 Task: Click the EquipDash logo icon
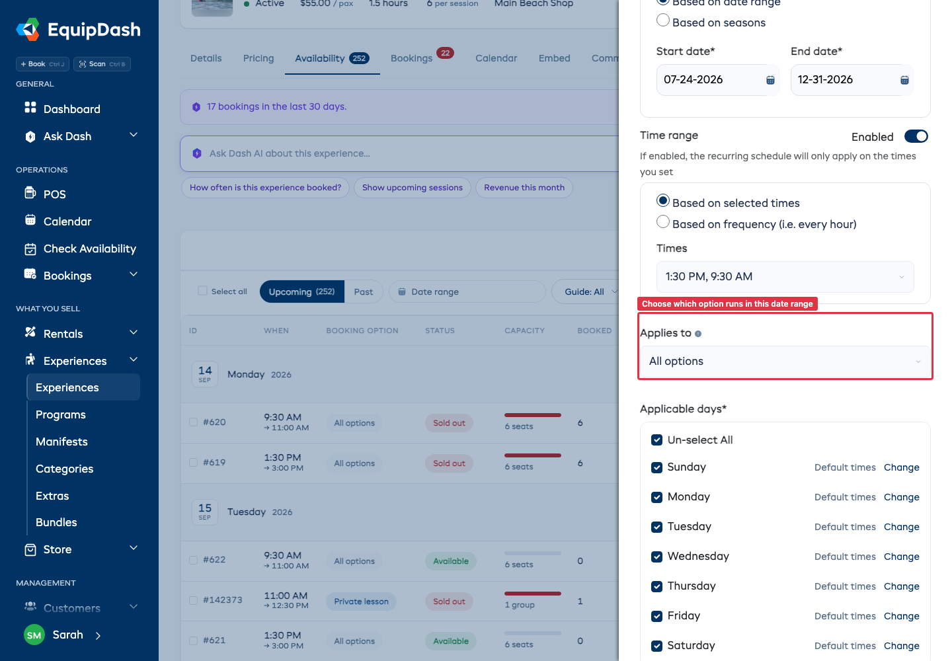point(28,30)
